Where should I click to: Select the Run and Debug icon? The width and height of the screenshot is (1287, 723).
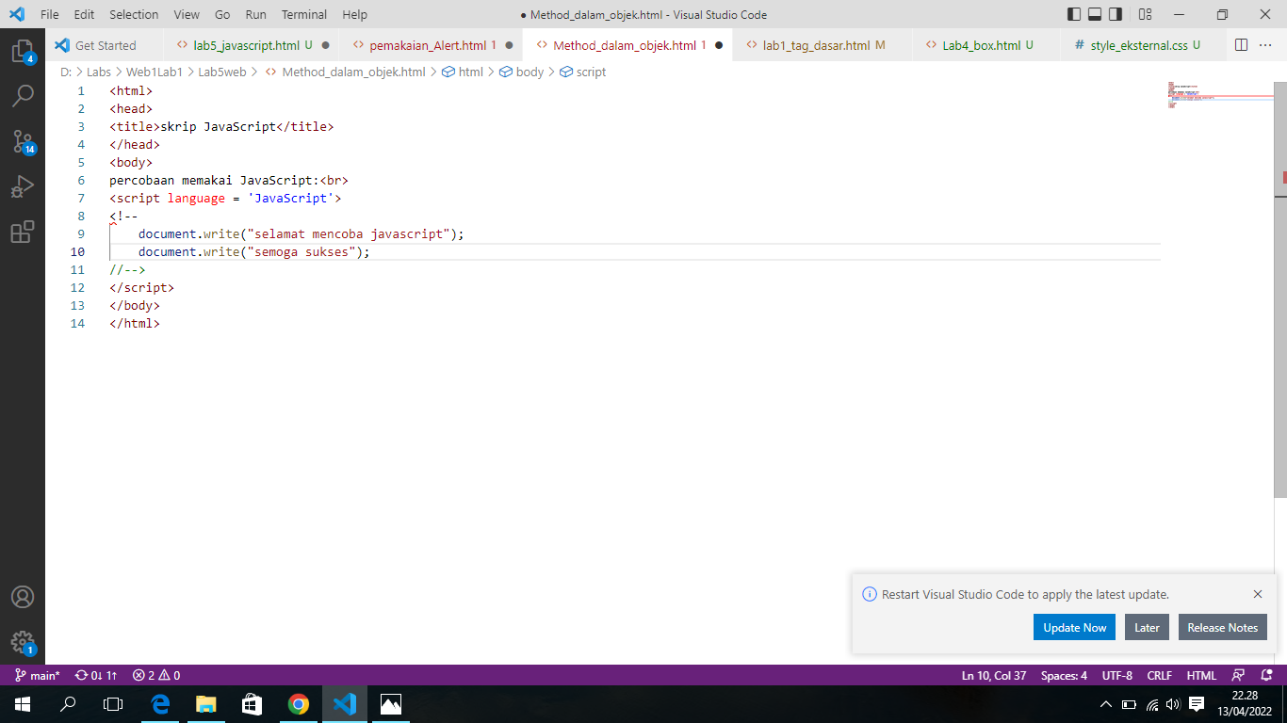coord(23,185)
